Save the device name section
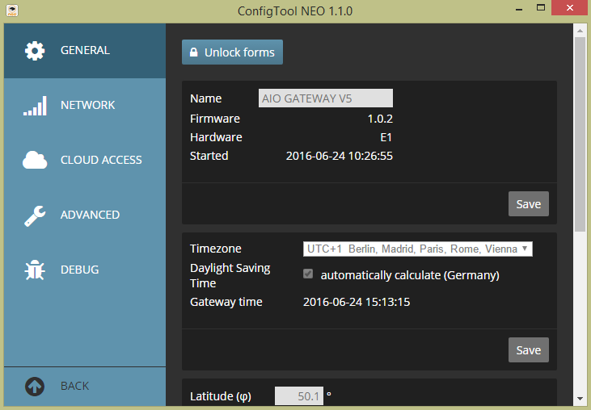 (x=528, y=204)
